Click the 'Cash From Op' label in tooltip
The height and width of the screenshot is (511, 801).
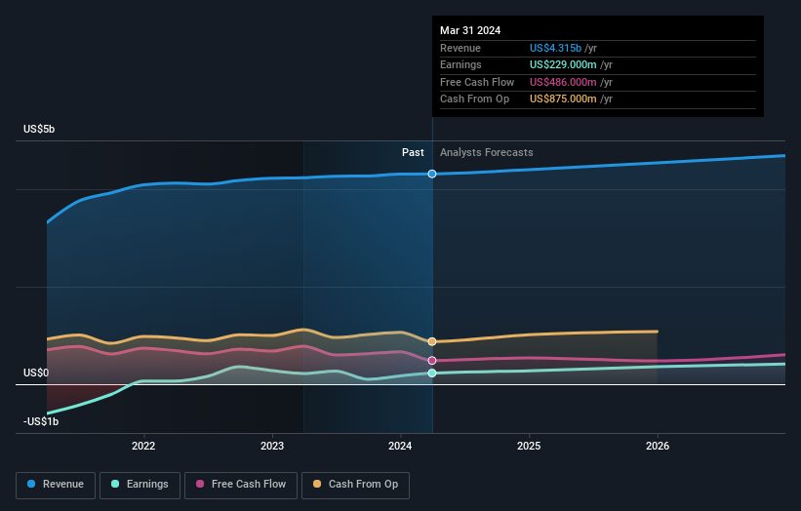(474, 99)
